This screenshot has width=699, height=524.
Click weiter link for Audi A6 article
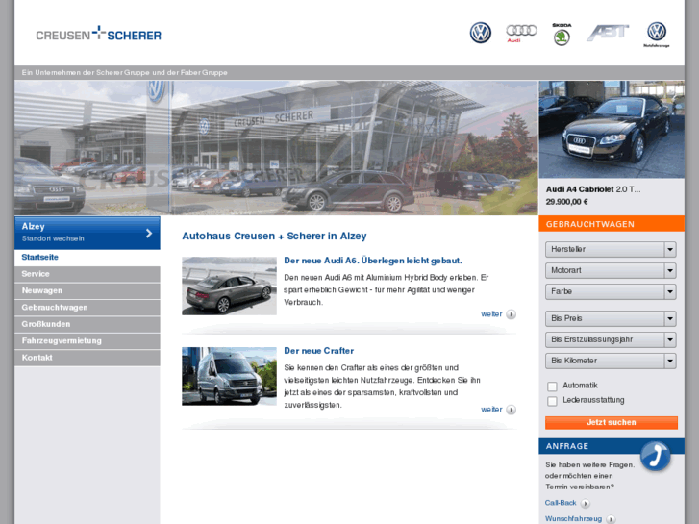[491, 314]
